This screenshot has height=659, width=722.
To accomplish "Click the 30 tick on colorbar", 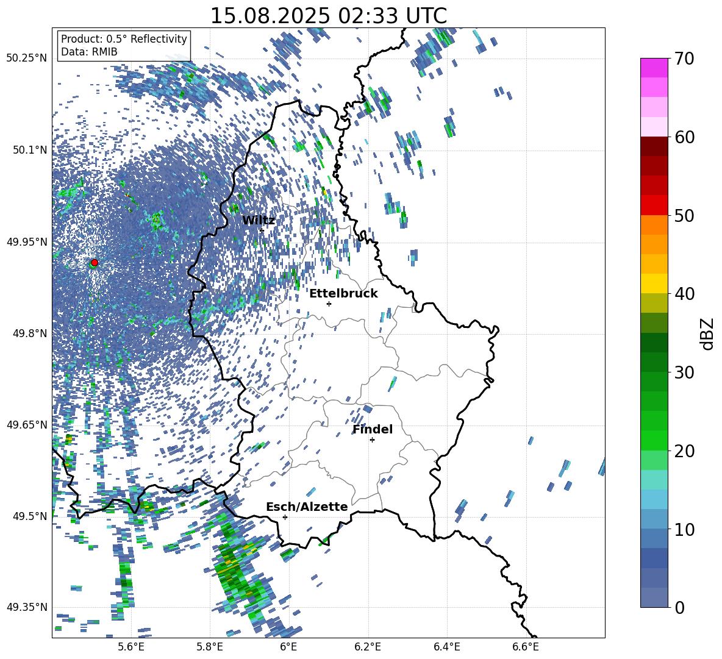I will (684, 372).
